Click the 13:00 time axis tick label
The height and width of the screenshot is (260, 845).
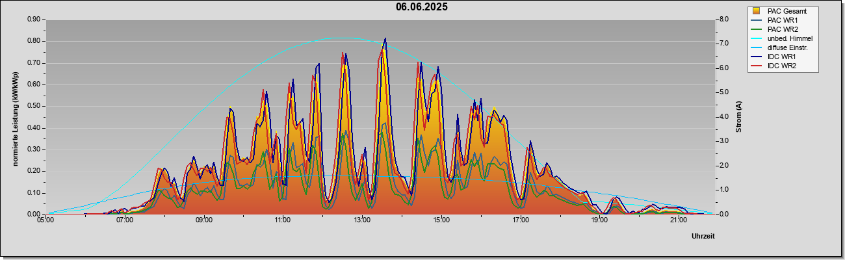pyautogui.click(x=362, y=220)
